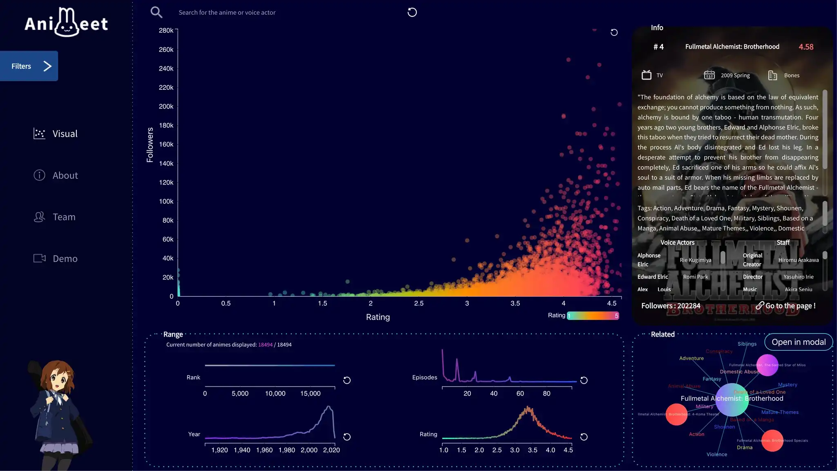Open the About section
The image size is (837, 471).
point(56,176)
